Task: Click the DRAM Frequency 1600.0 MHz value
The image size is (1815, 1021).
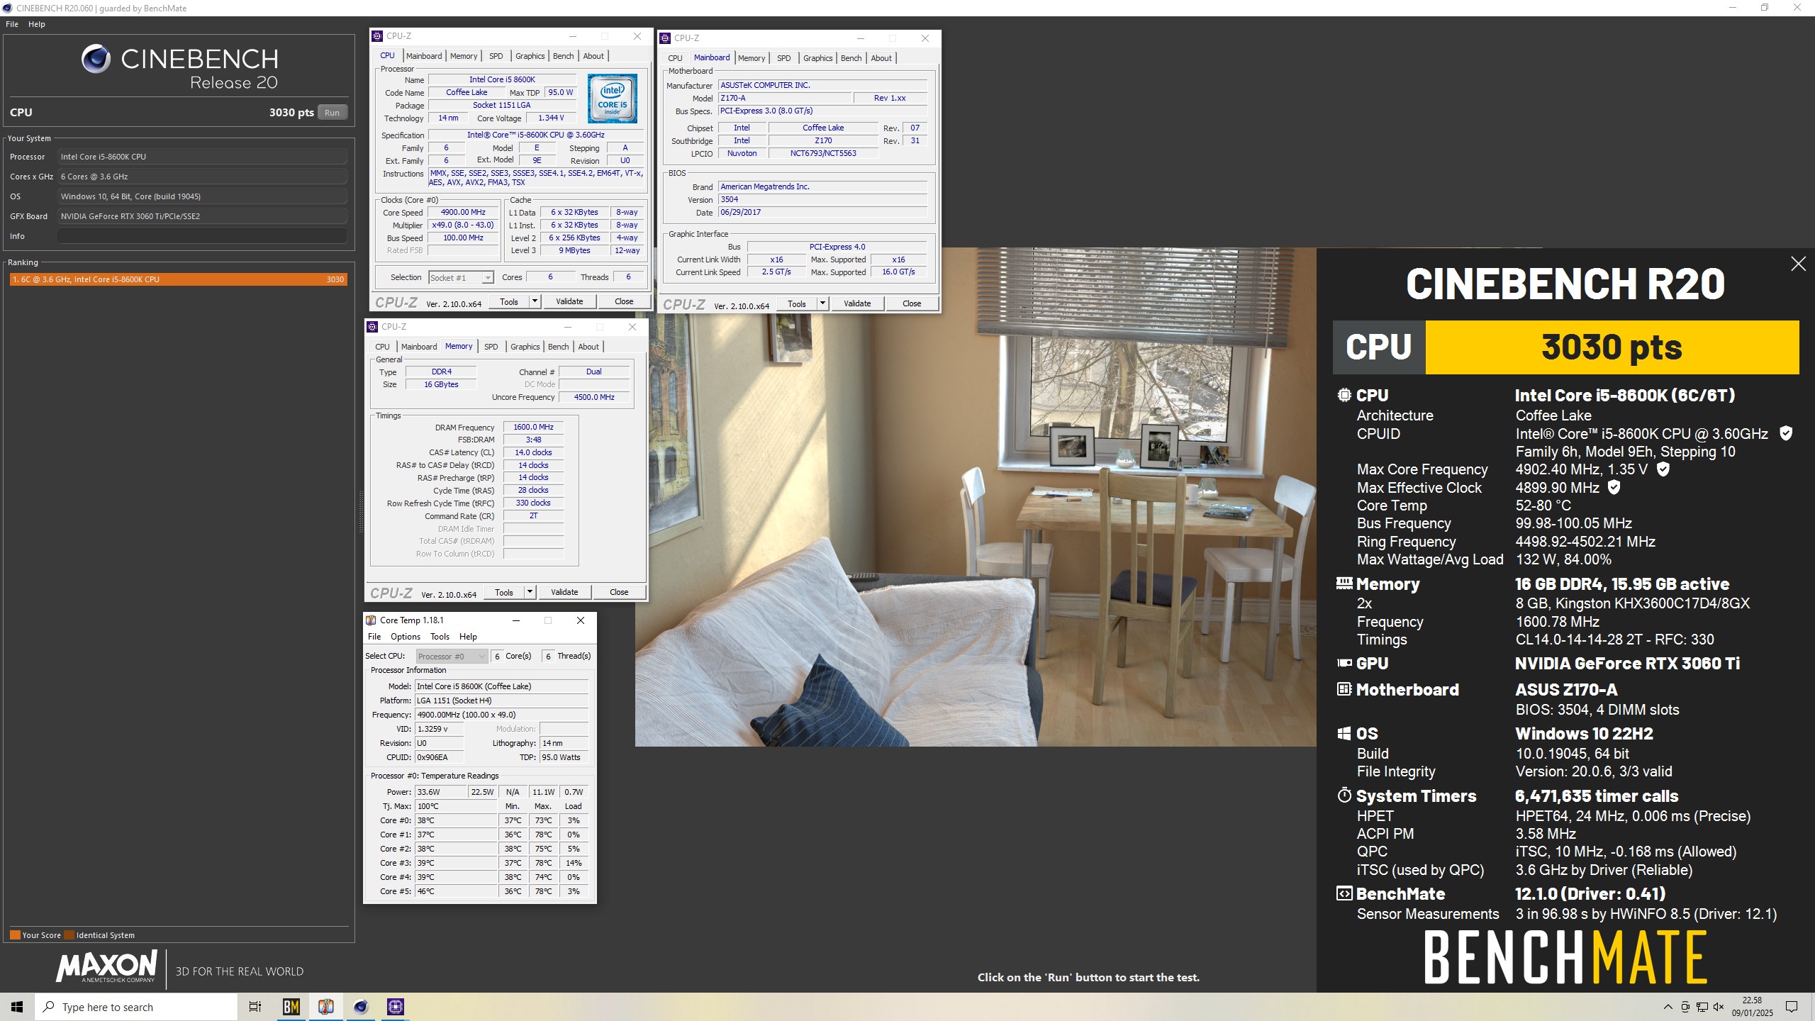Action: (533, 427)
